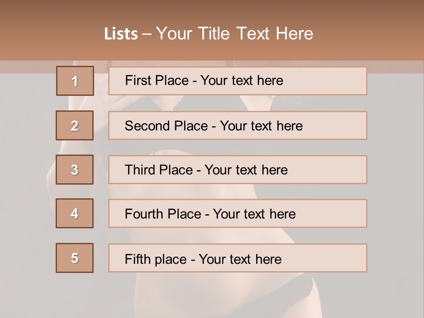
Task: Select the number 4 square
Action: click(75, 213)
